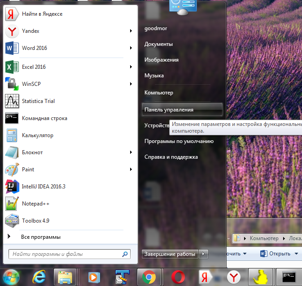Expand the WinSCP jump list arrow
Screen dimensions: 302x286
pyautogui.click(x=131, y=84)
